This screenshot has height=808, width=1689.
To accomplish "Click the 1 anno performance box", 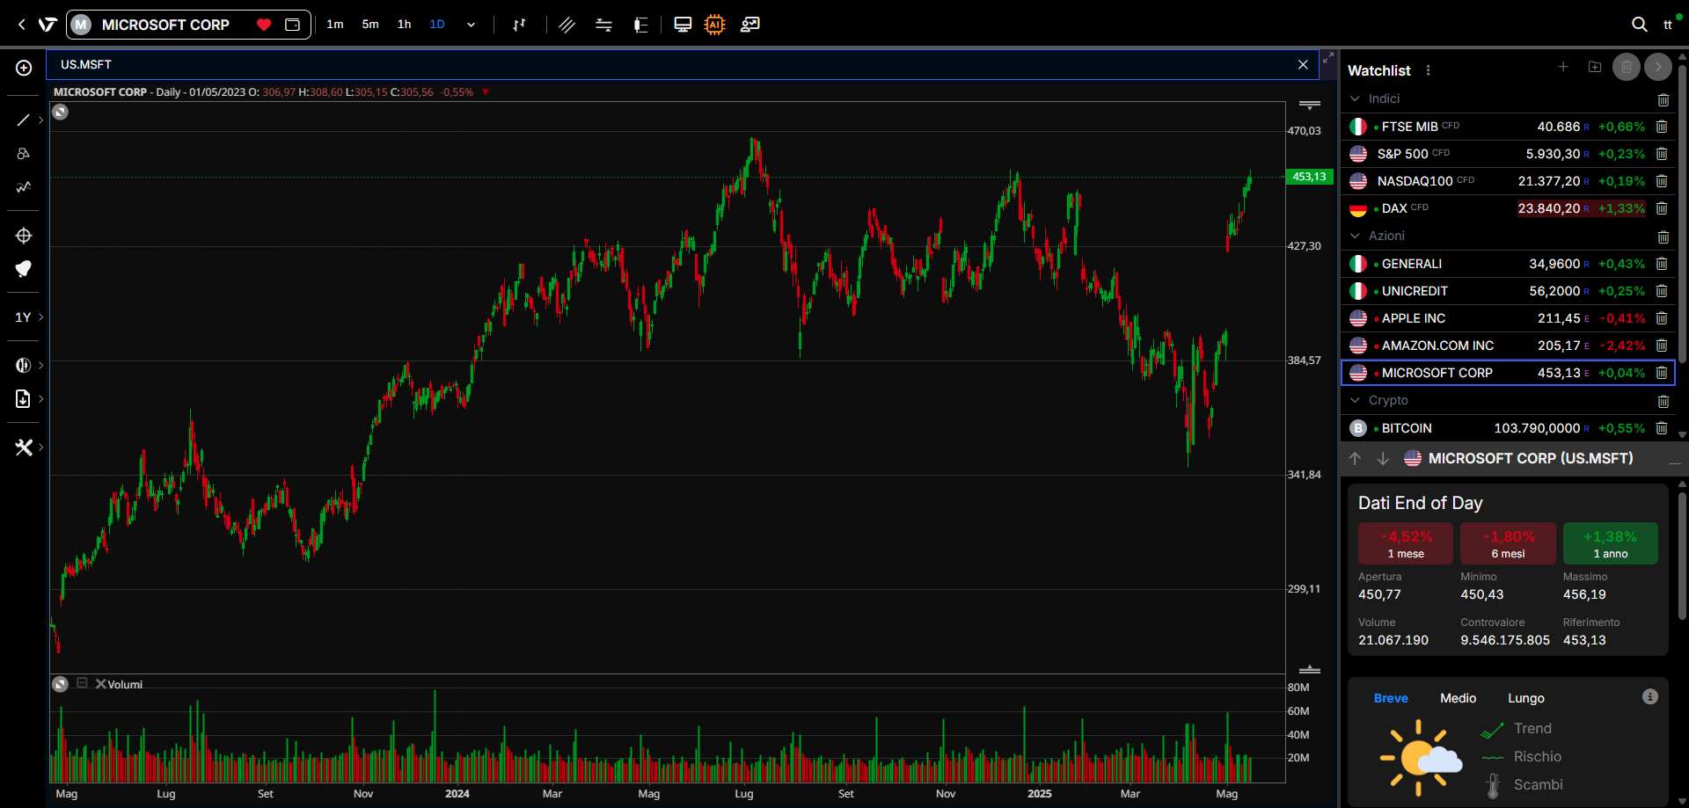I will pyautogui.click(x=1611, y=543).
